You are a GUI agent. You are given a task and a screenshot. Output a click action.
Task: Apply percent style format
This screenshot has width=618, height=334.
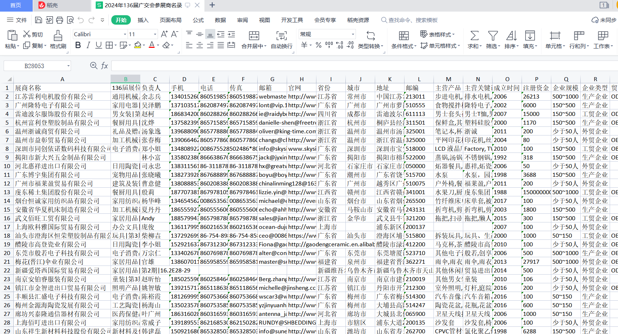(318, 45)
